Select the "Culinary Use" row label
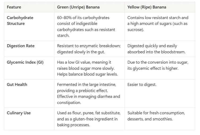200x135 pixels. (x=19, y=113)
